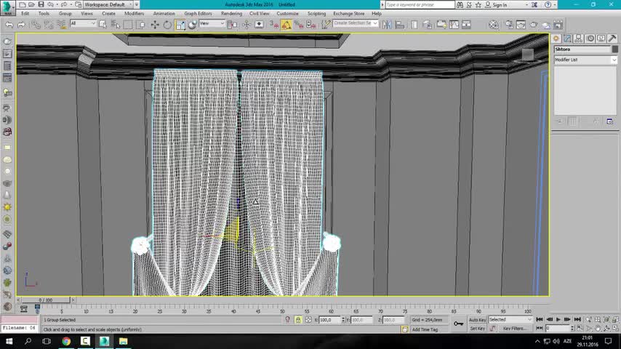Click the Mirror tool icon
The height and width of the screenshot is (349, 621).
tap(387, 25)
